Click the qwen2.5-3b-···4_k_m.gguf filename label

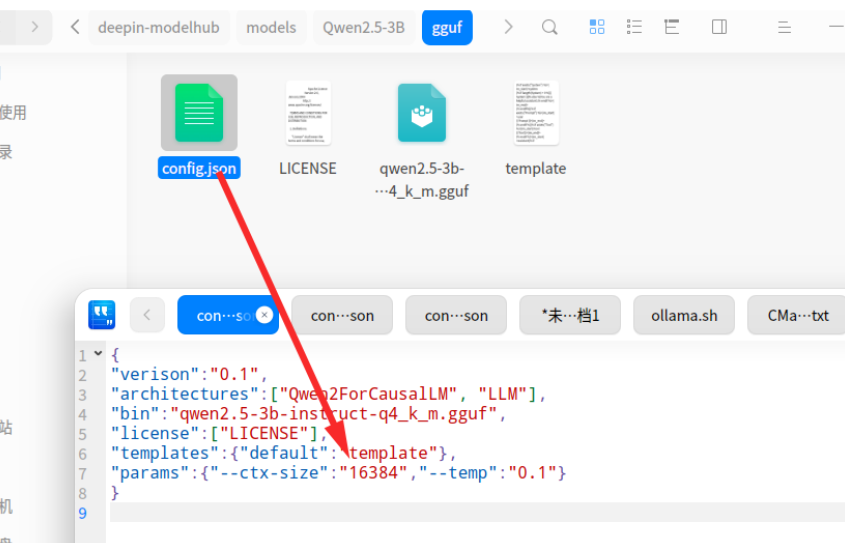(422, 180)
